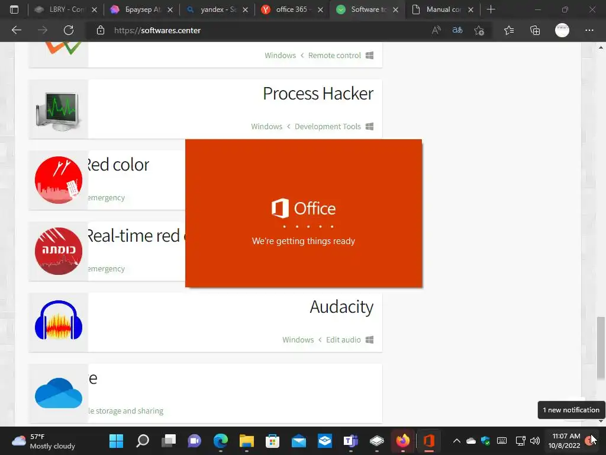Show hidden system tray icons

pyautogui.click(x=456, y=441)
